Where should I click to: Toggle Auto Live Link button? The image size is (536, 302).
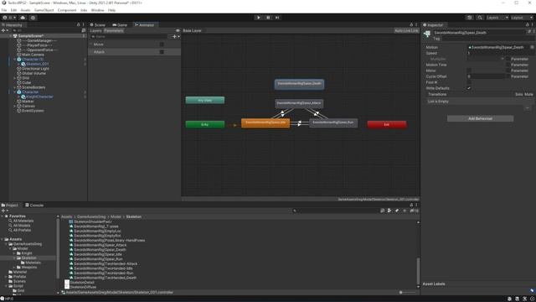406,31
